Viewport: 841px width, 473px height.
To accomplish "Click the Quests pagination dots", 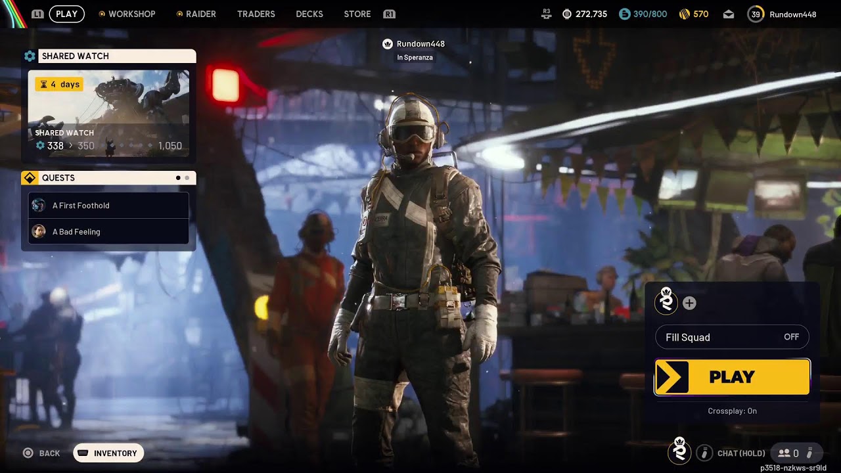I will tap(182, 178).
